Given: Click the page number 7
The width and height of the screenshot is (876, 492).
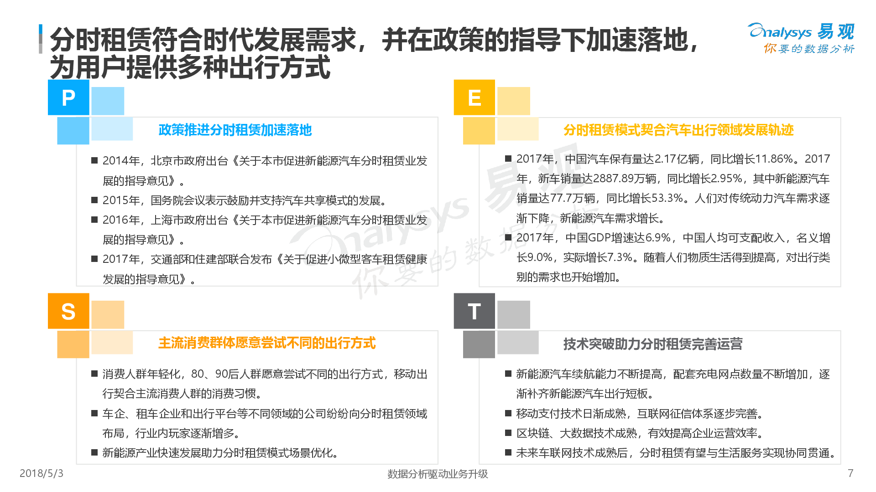Looking at the screenshot, I should point(850,473).
